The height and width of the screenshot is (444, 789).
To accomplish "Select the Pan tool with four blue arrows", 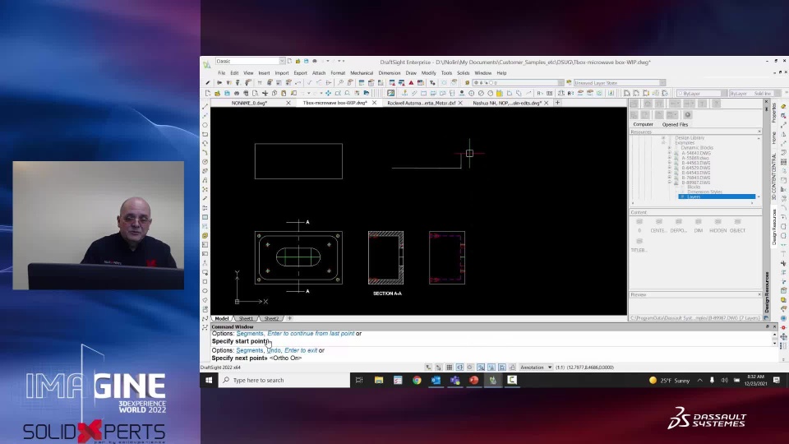I will pyautogui.click(x=328, y=93).
